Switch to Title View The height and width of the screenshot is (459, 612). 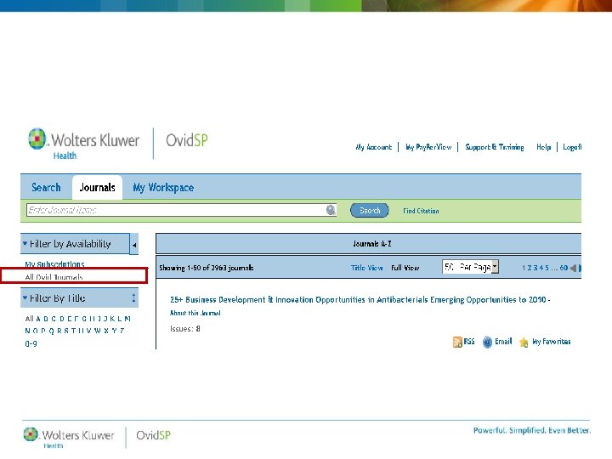coord(366,268)
